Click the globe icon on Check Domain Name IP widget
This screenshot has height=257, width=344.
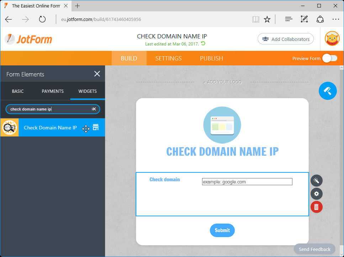9,127
